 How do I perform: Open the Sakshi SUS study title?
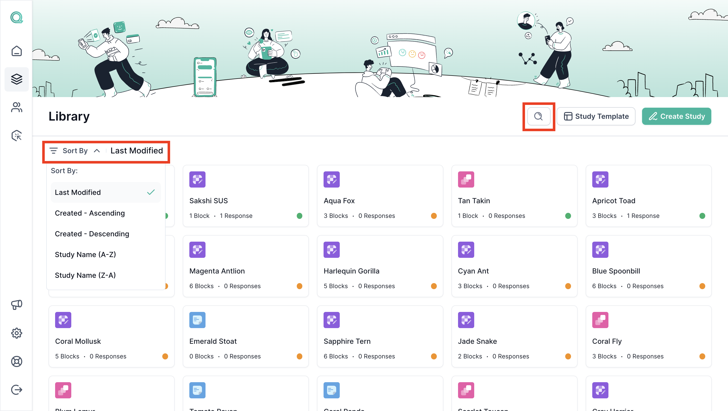(208, 201)
